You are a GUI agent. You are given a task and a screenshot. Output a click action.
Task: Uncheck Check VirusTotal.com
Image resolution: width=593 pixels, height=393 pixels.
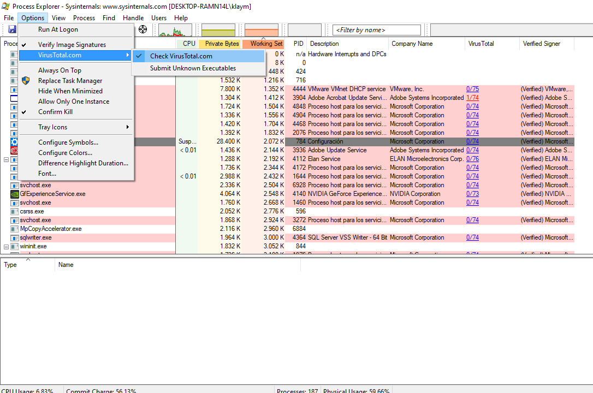click(199, 56)
